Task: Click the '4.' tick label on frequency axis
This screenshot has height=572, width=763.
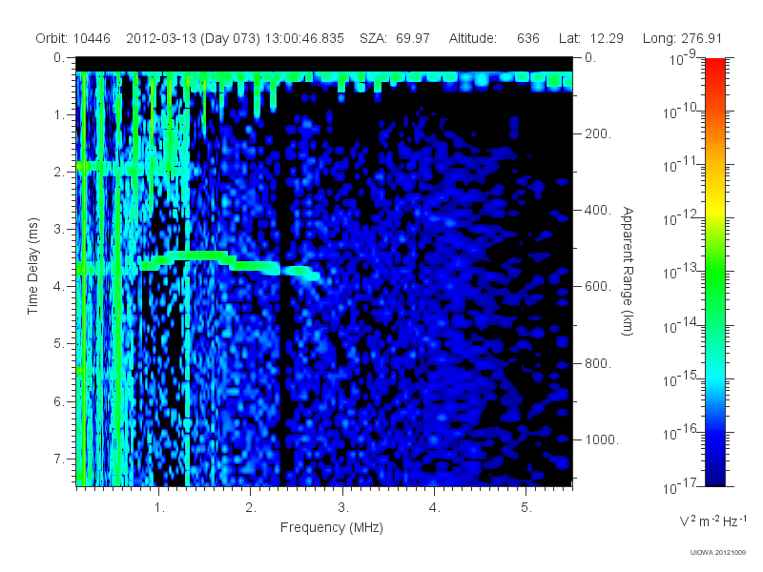Action: [434, 508]
